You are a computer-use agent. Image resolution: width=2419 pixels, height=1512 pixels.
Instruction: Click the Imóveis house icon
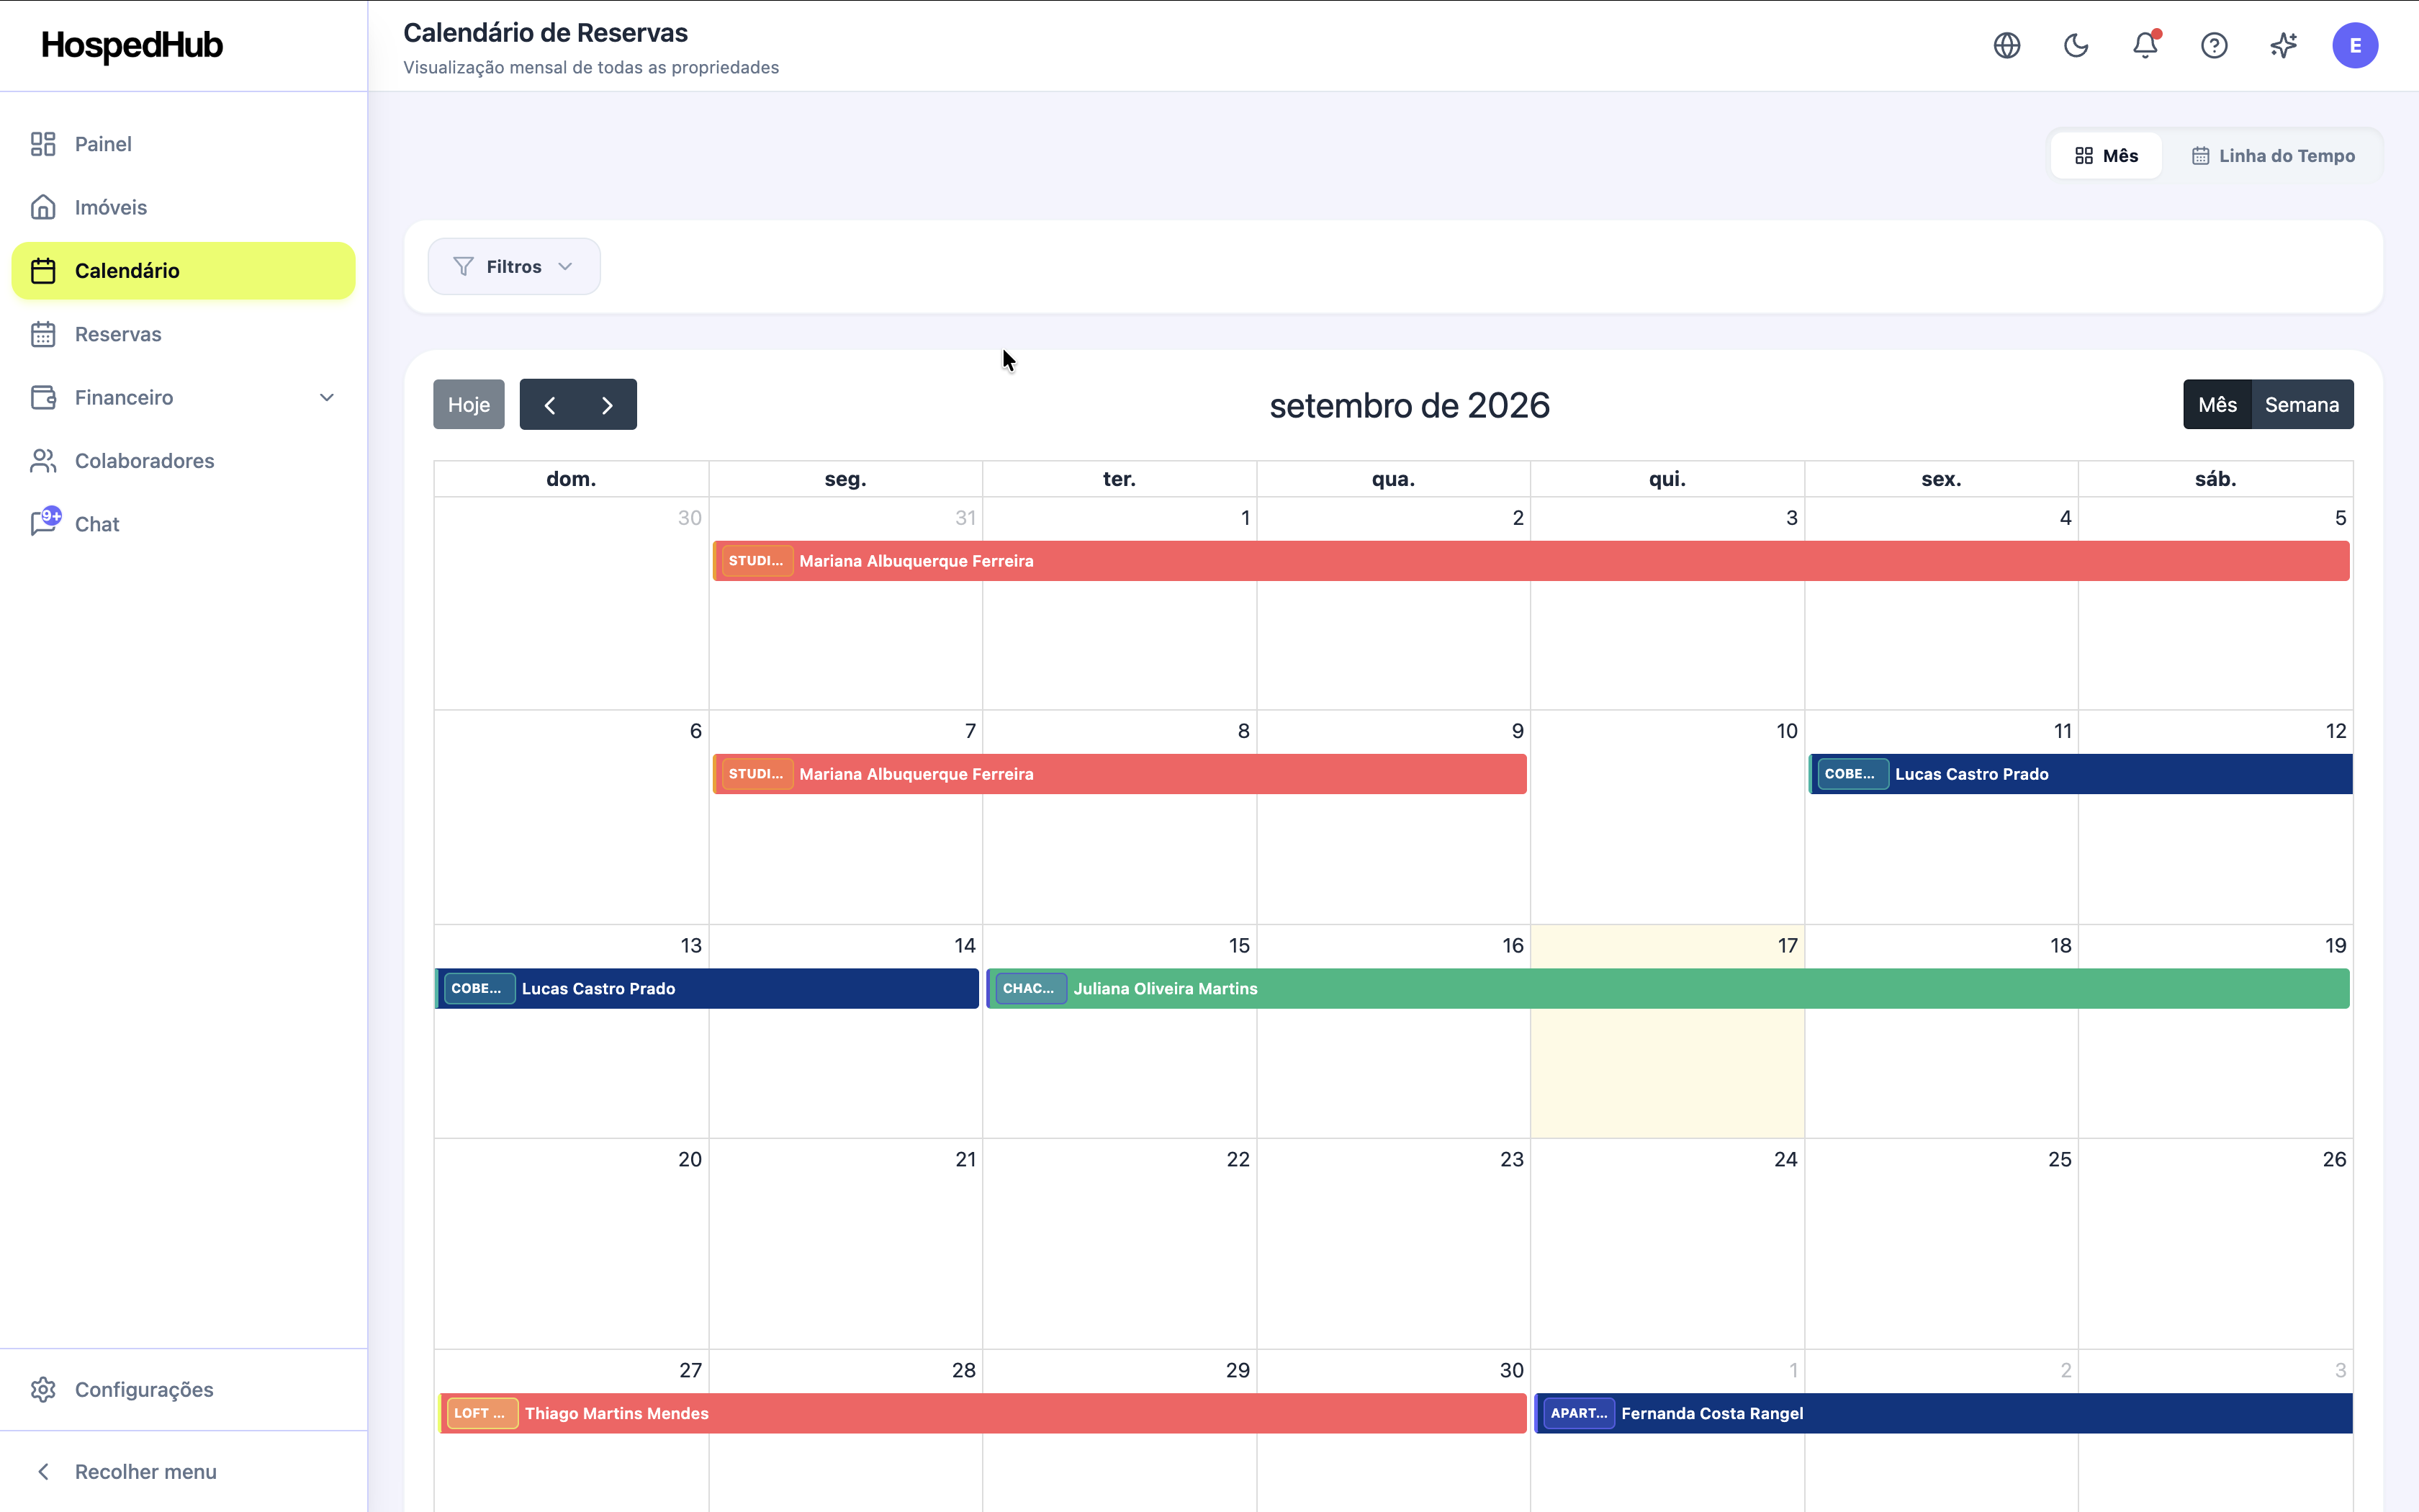43,207
